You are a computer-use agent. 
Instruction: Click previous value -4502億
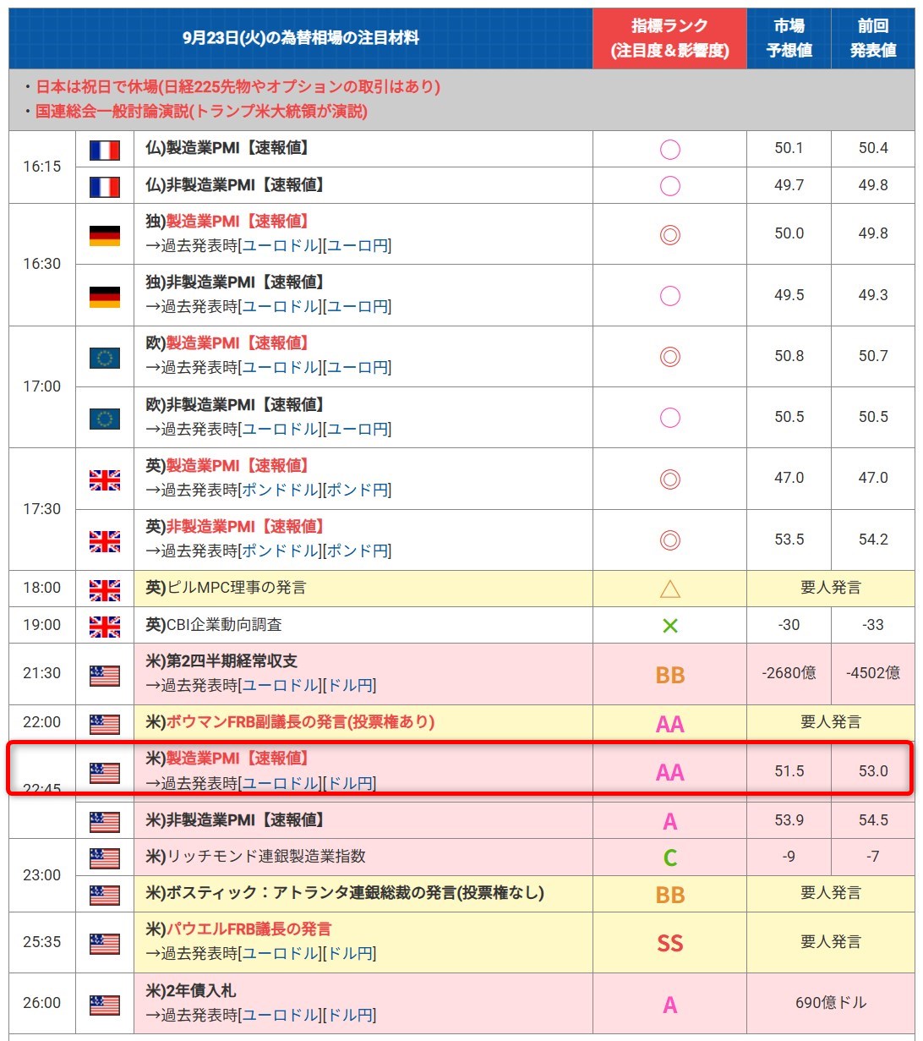pyautogui.click(x=873, y=674)
